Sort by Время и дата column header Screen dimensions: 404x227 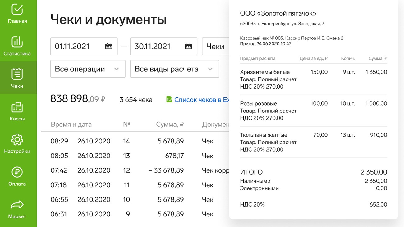(x=71, y=125)
